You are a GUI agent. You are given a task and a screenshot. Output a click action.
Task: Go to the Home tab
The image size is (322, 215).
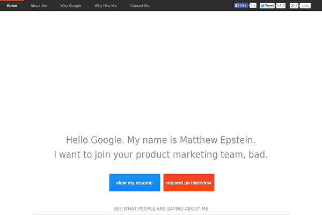[x=12, y=6]
